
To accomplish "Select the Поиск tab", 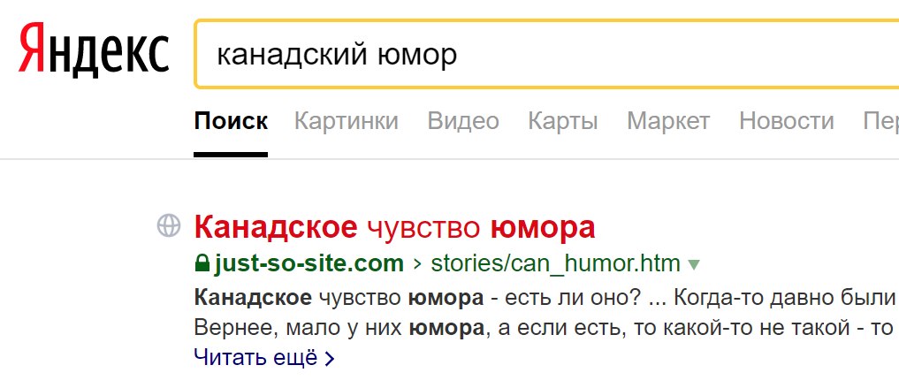I will [231, 121].
